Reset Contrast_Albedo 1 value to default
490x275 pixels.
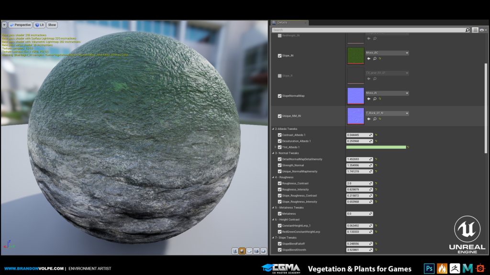pos(376,135)
